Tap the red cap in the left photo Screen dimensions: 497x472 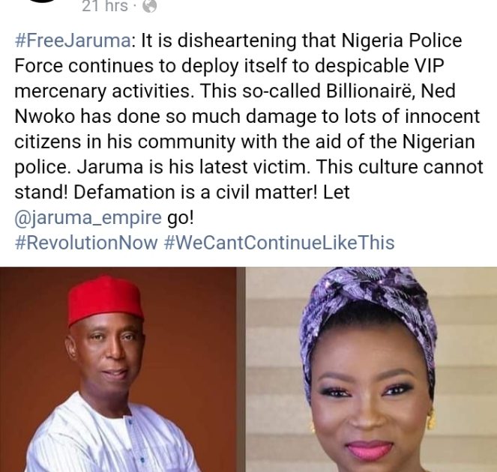tap(105, 300)
